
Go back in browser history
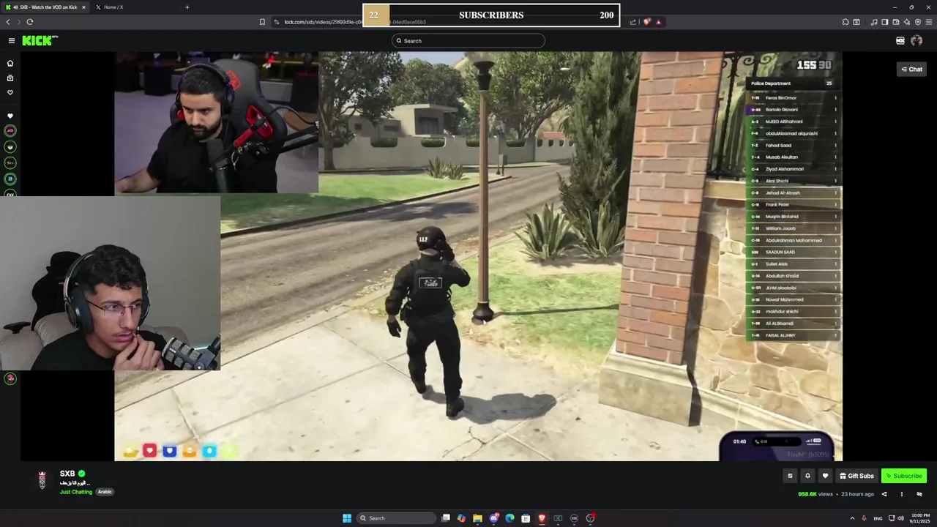[8, 22]
